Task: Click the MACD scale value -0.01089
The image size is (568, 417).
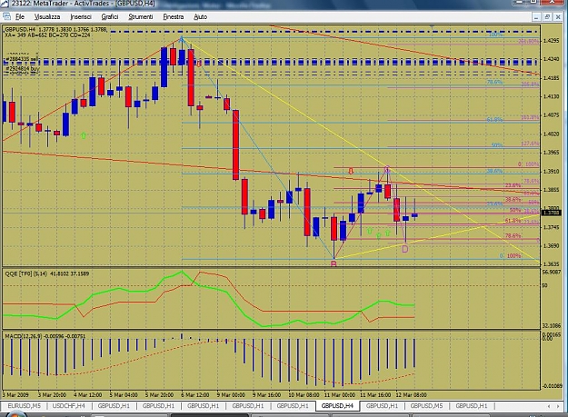Action: point(552,386)
